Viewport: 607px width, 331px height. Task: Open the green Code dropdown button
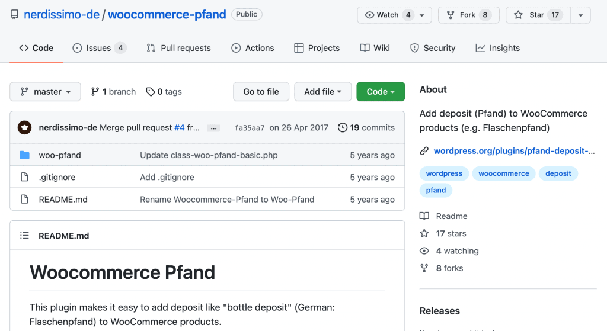pos(381,92)
